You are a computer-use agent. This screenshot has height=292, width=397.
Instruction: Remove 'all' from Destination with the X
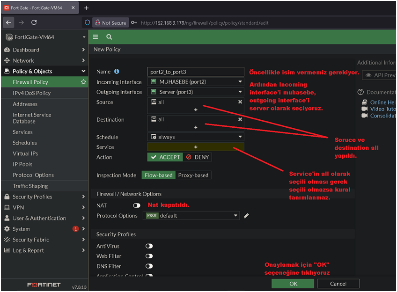[x=240, y=119]
